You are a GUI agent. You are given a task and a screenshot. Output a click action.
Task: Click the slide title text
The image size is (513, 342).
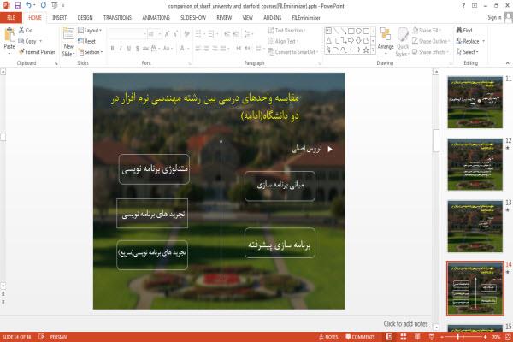click(205, 107)
